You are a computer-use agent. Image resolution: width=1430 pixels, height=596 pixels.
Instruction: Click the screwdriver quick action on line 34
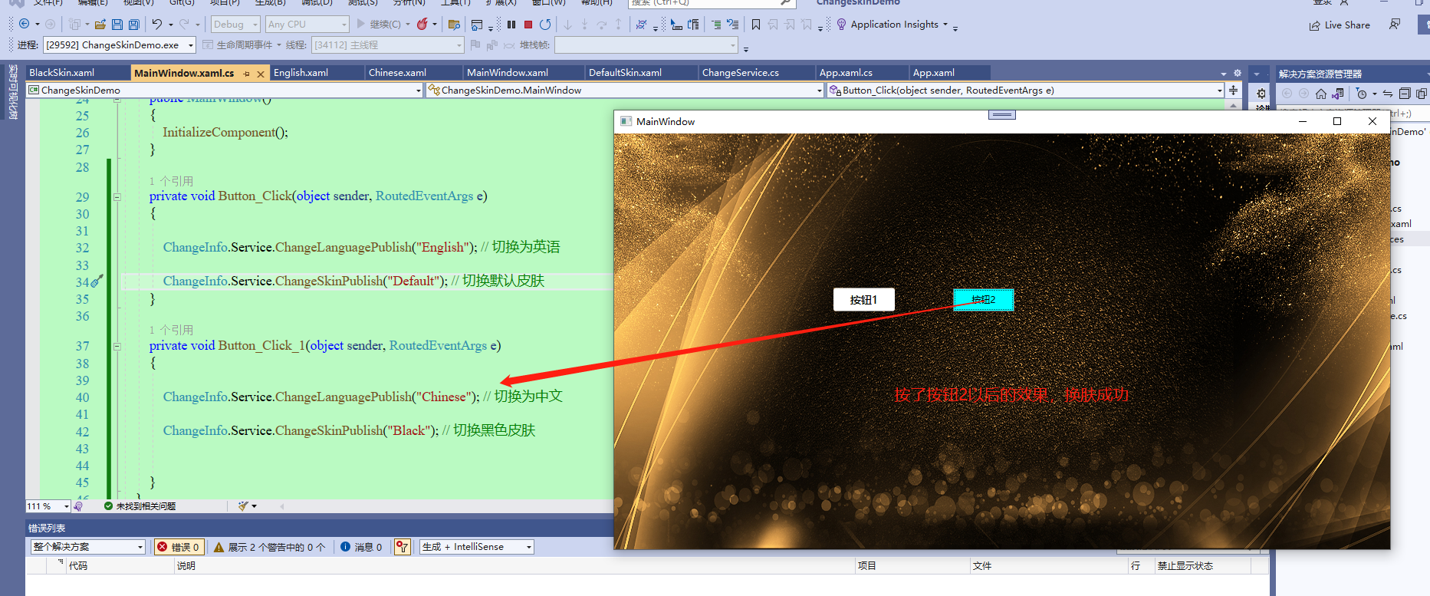(97, 282)
